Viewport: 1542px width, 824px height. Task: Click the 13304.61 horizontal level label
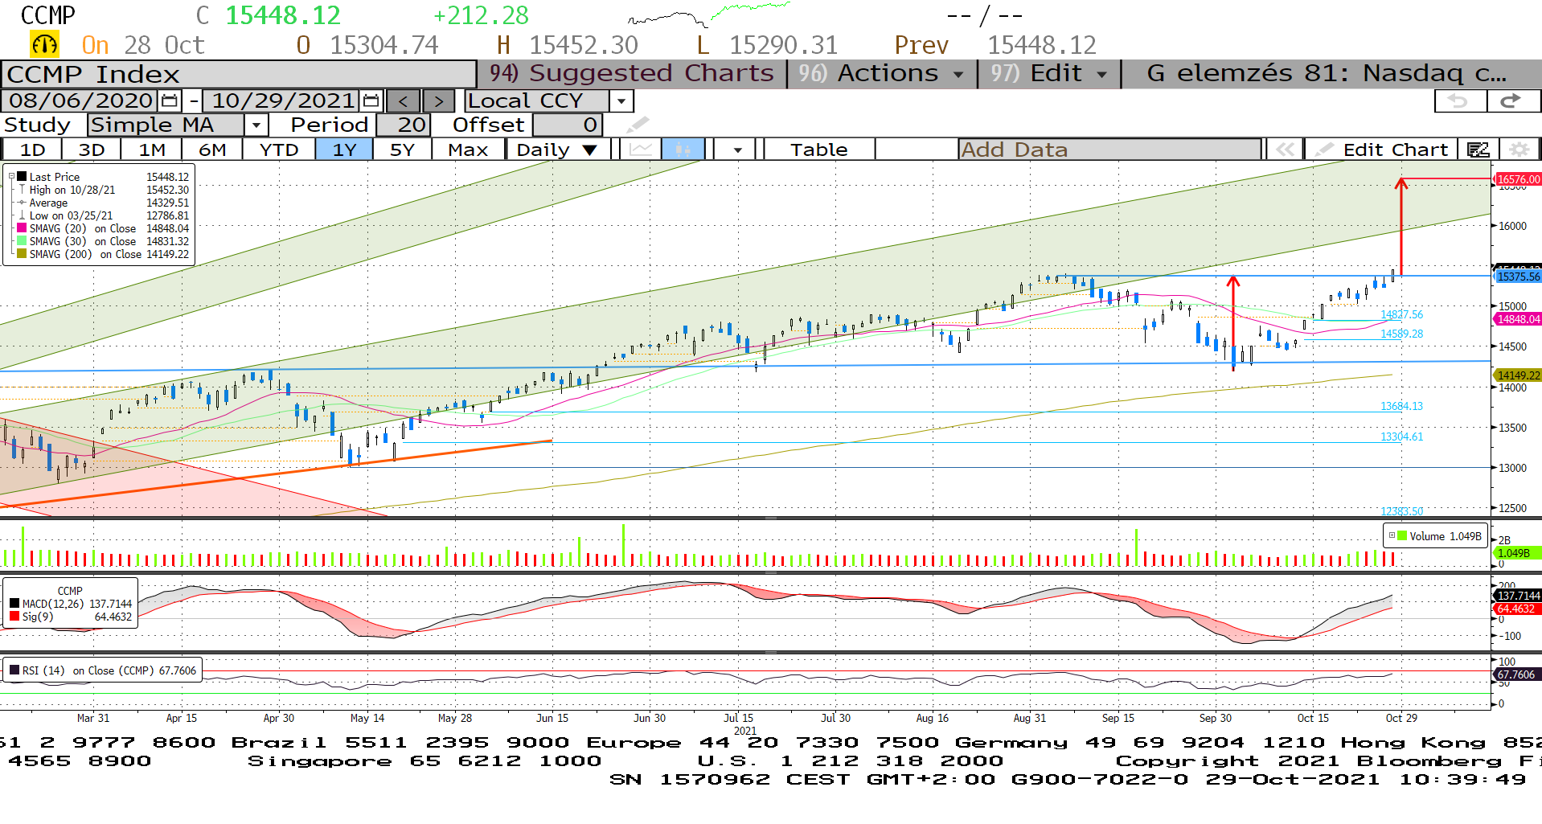(1401, 437)
